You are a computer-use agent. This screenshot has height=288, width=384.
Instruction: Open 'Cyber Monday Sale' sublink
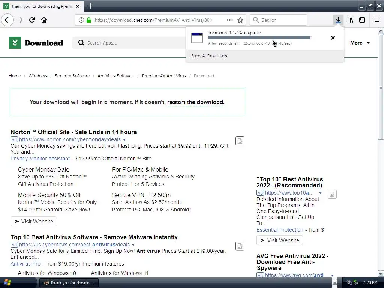click(43, 170)
